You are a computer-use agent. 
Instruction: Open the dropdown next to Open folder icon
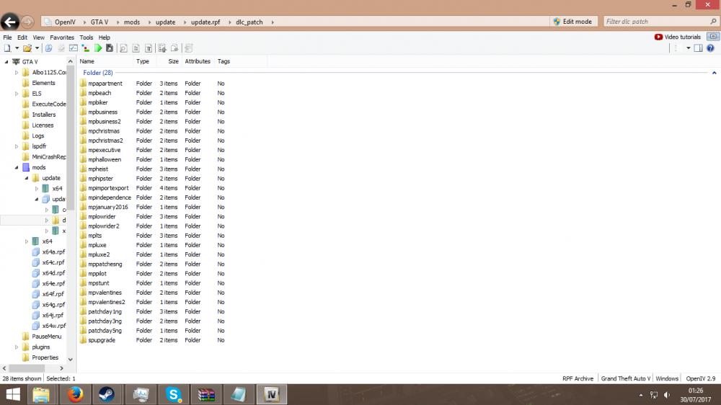tap(37, 48)
